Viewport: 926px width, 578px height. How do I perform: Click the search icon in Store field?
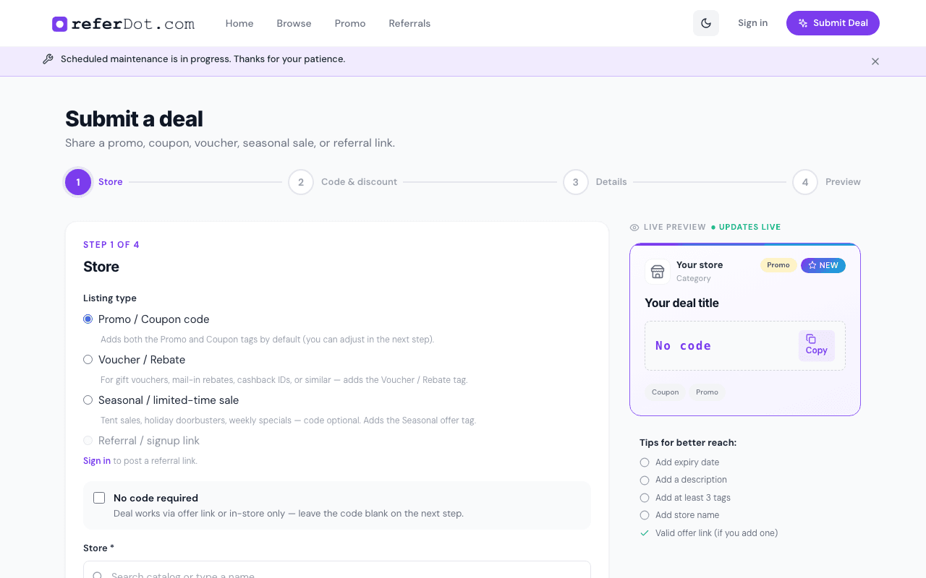coord(98,575)
